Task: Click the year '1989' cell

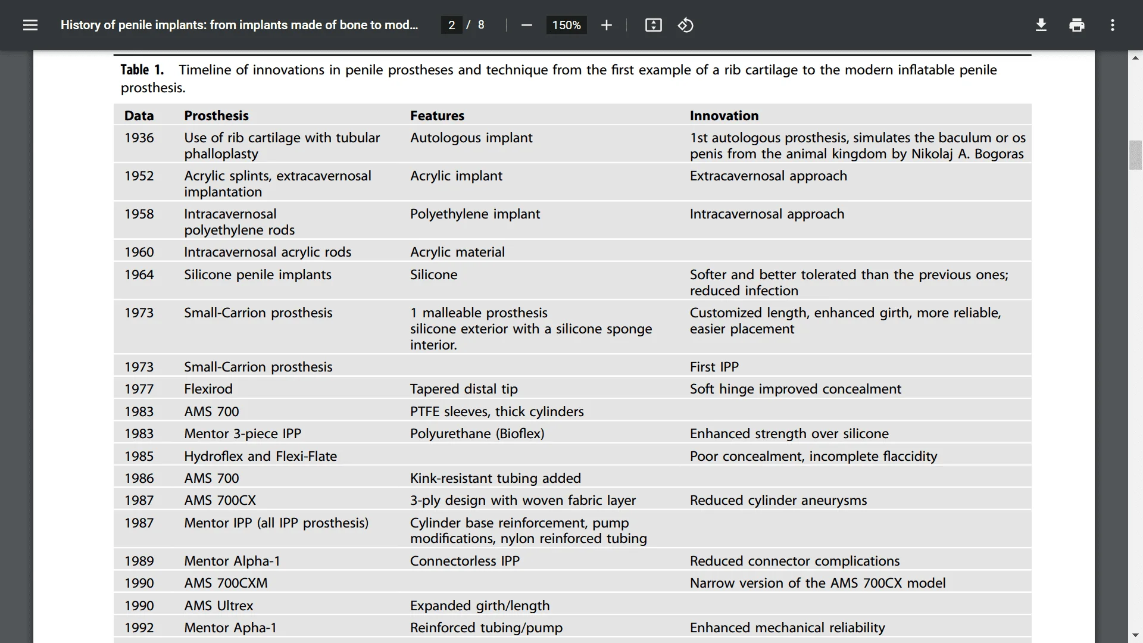Action: pos(139,561)
